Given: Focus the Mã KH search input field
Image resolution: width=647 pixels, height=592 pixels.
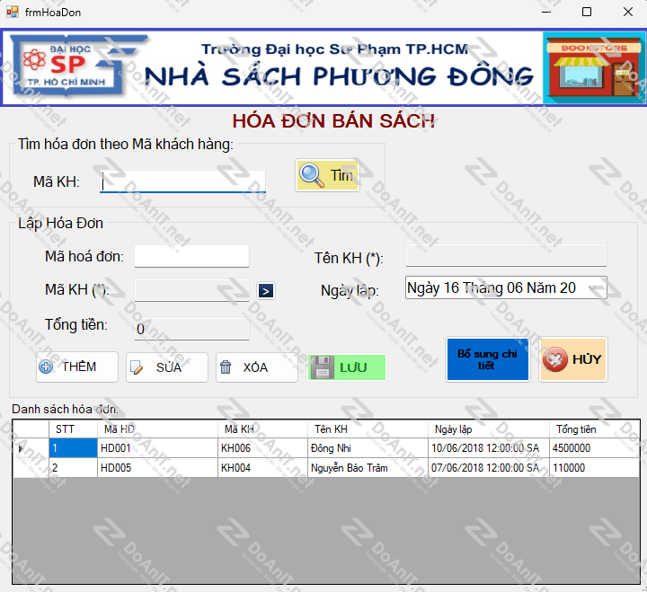Looking at the screenshot, I should pos(183,181).
